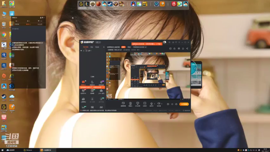Select the orange middle tab in chat panel
This screenshot has height=152, width=270.
coord(28,24)
